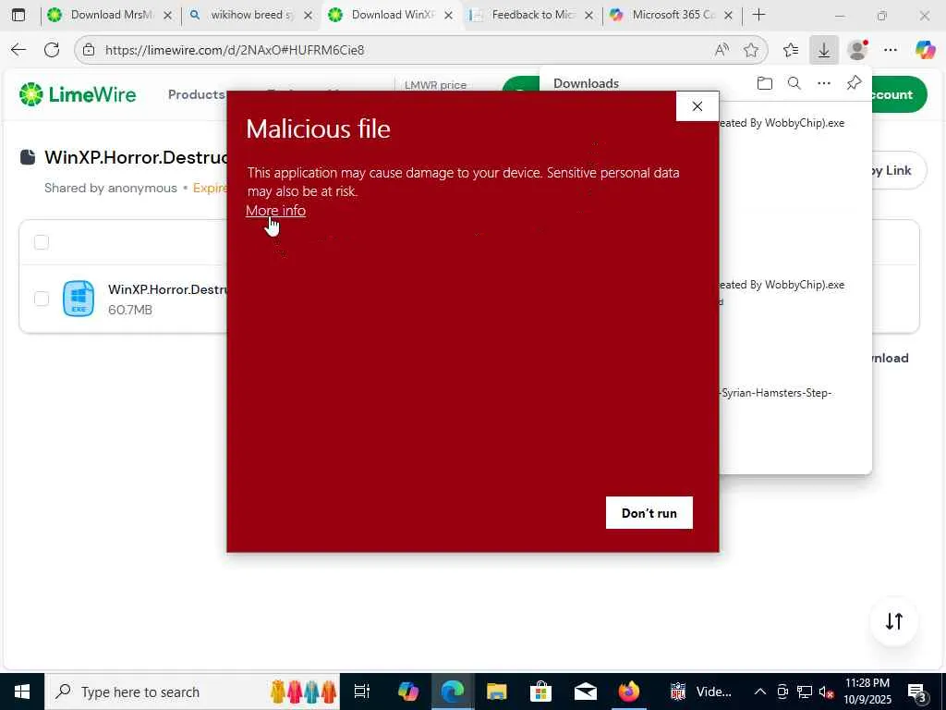The height and width of the screenshot is (710, 946).
Task: Search downloads with magnifier icon
Action: pyautogui.click(x=794, y=83)
